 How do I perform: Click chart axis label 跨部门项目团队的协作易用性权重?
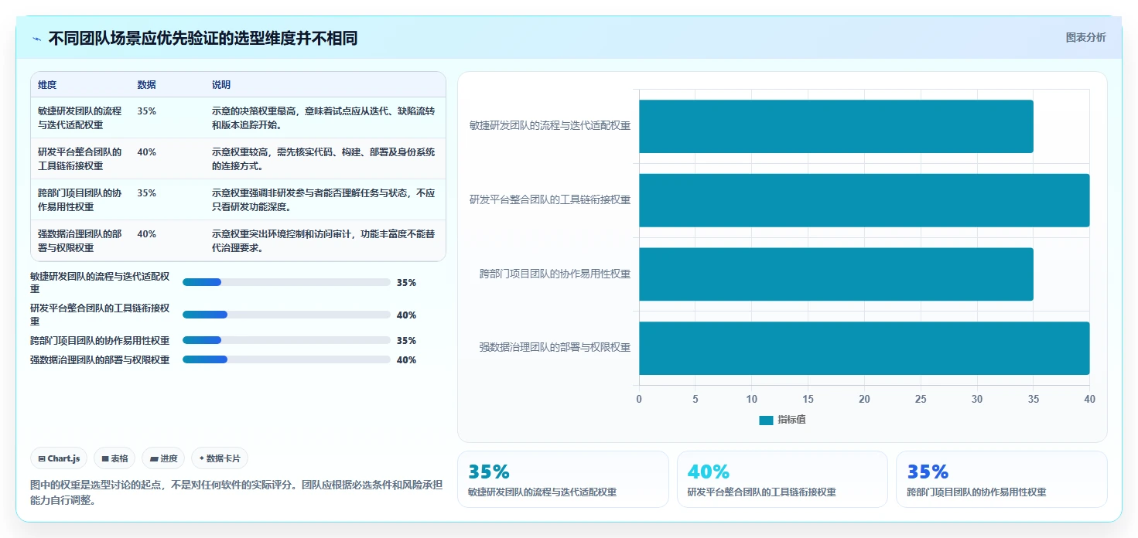555,274
